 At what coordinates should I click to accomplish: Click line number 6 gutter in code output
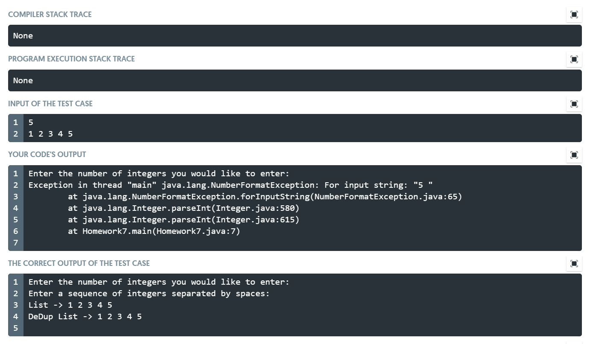point(15,231)
